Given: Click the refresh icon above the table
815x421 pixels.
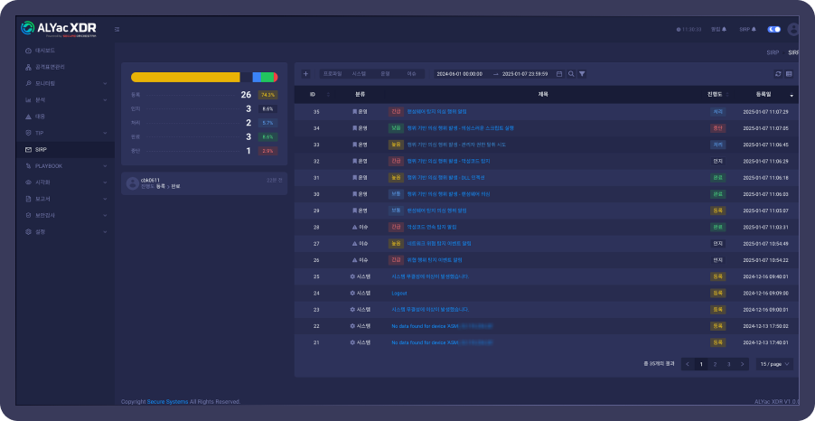Looking at the screenshot, I should pyautogui.click(x=778, y=73).
